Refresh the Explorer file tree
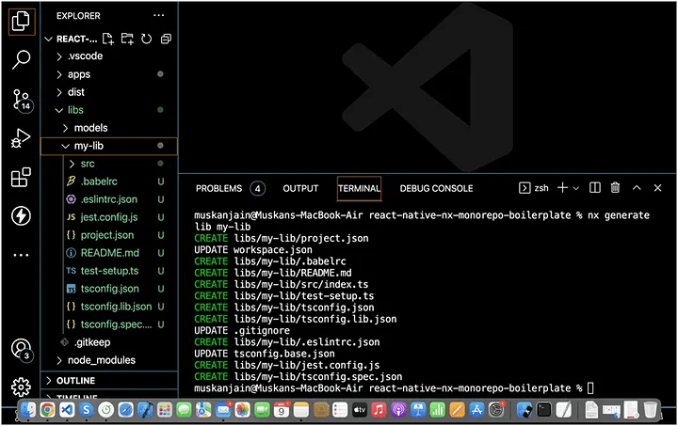The image size is (678, 426). point(147,39)
